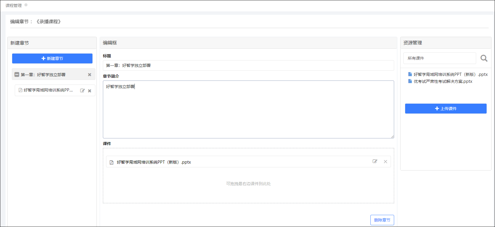The image size is (495, 227).
Task: Click the 上传课件 button
Action: click(445, 109)
